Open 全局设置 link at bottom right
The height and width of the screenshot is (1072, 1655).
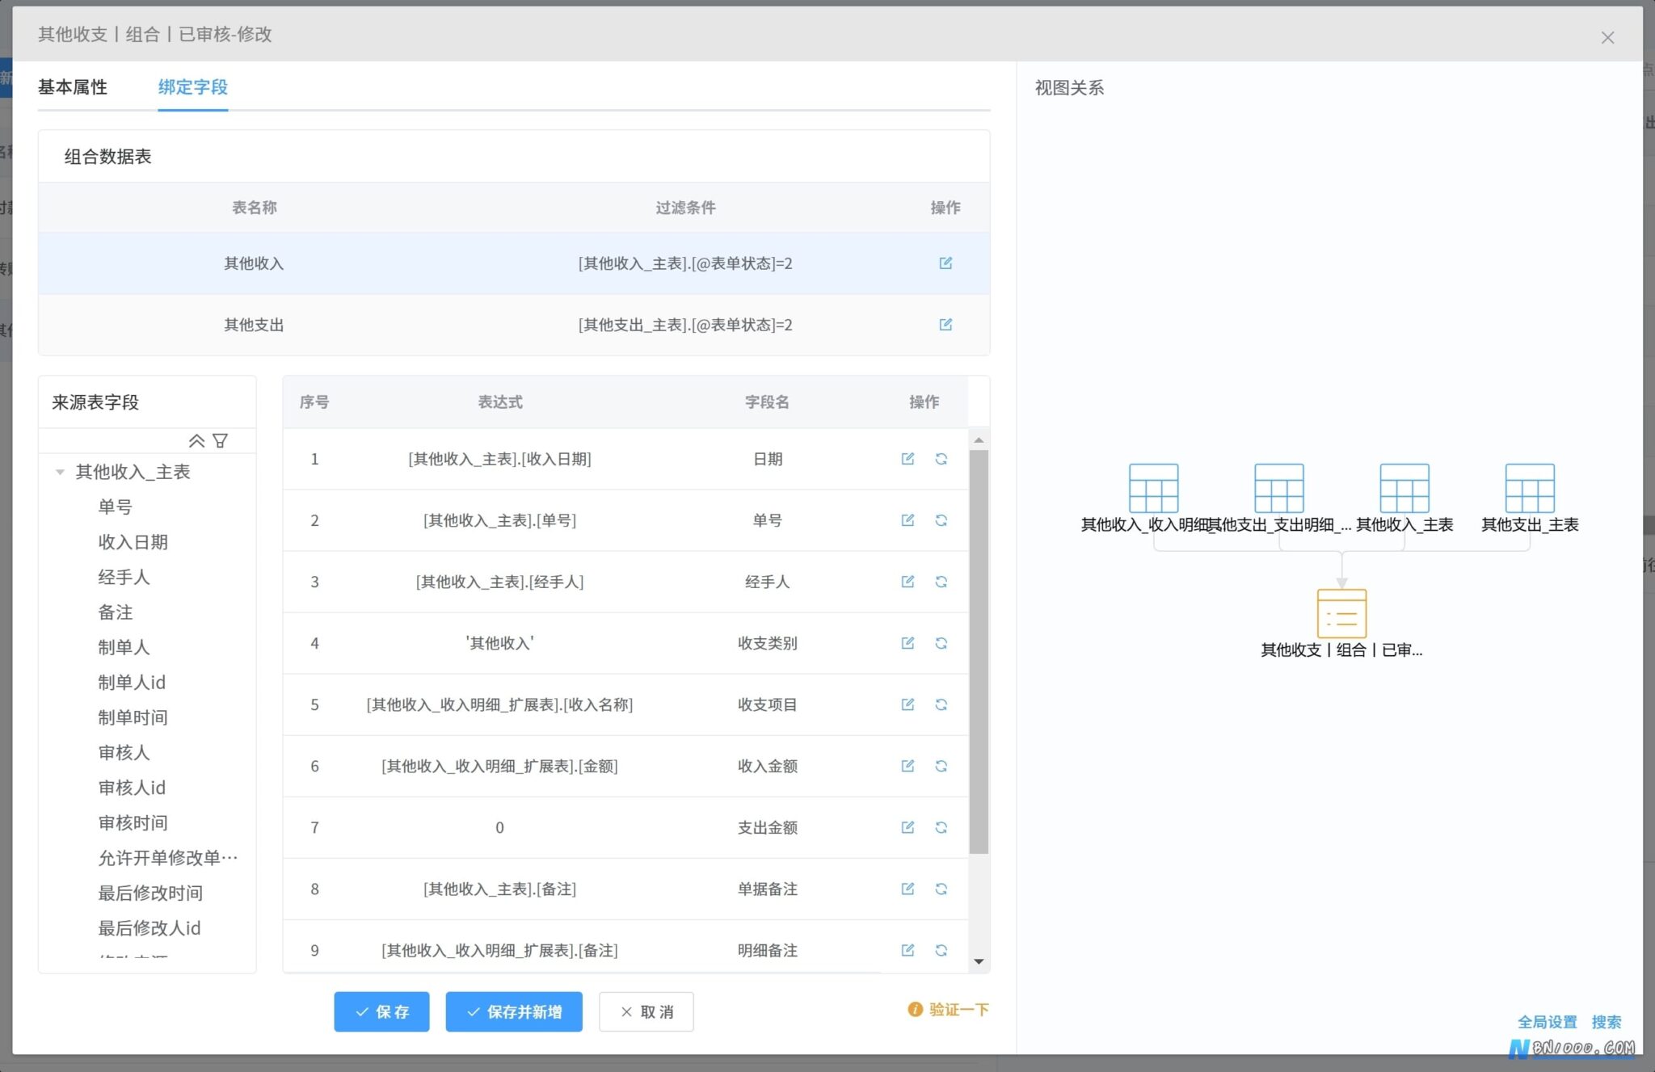tap(1548, 1022)
